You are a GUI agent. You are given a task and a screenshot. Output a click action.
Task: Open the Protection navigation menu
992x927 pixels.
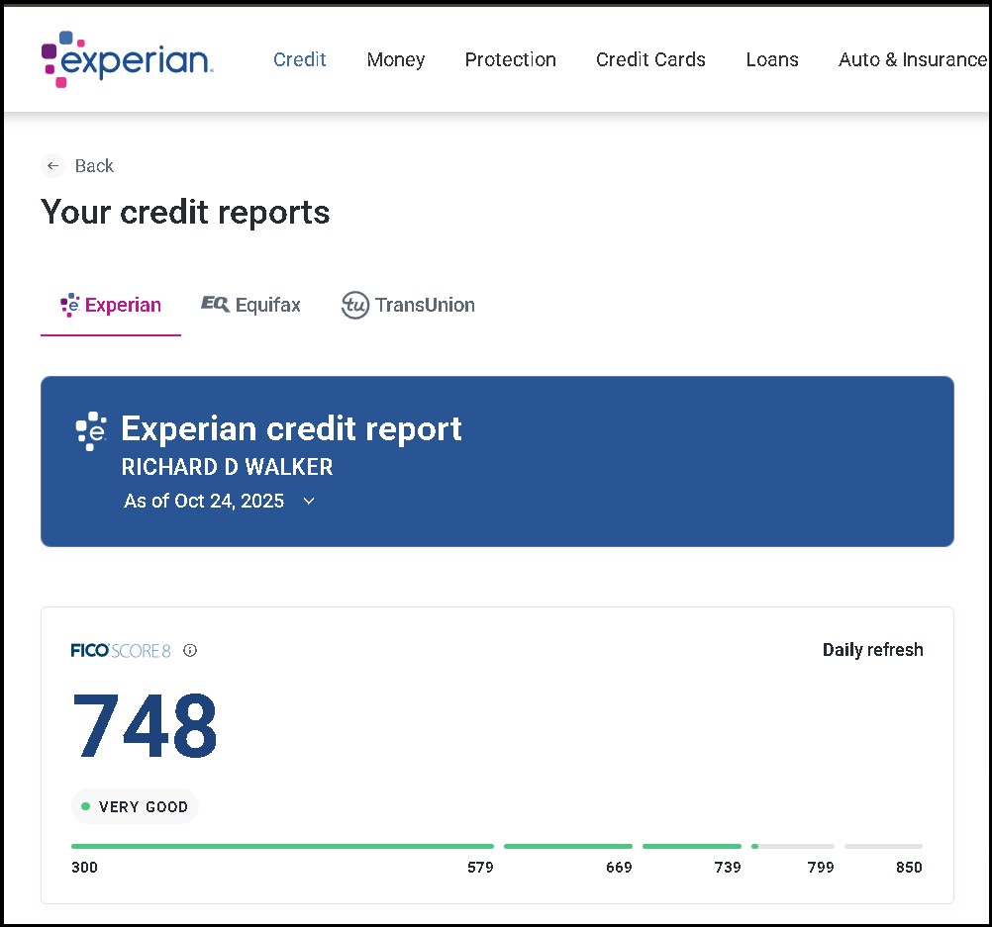(510, 59)
